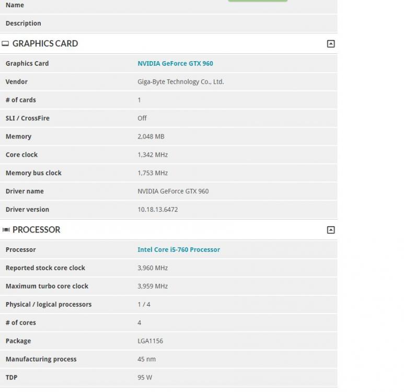Viewport: 404px width, 392px height.
Task: Click the driver version number 10.18.13.6472
Action: click(157, 210)
